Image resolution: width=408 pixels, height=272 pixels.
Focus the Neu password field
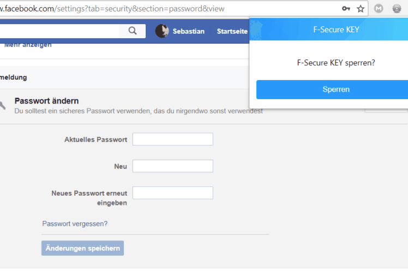pyautogui.click(x=173, y=166)
